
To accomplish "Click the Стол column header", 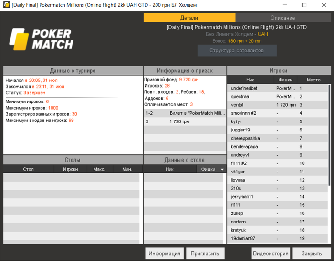I will pyautogui.click(x=29, y=169).
